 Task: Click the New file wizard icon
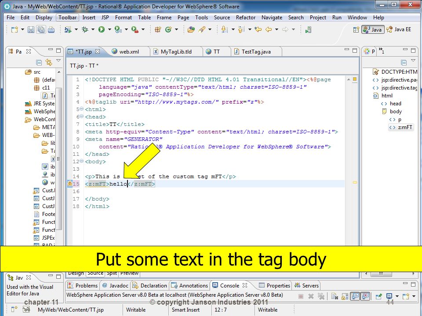tap(15, 29)
